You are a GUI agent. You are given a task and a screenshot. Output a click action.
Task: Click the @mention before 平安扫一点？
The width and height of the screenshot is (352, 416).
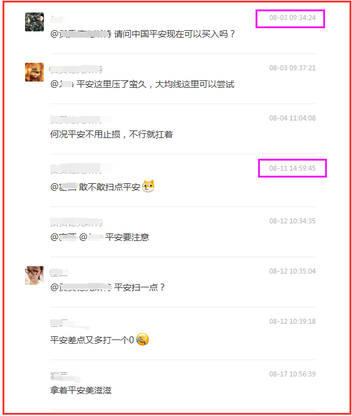click(81, 287)
